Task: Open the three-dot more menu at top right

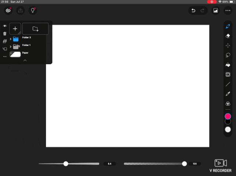Action: pyautogui.click(x=228, y=11)
